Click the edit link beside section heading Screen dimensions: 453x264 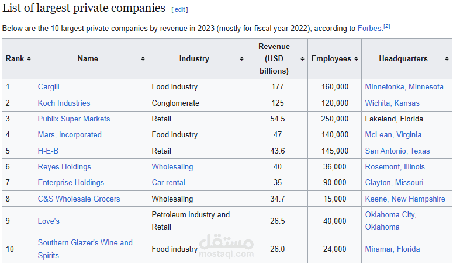click(179, 9)
